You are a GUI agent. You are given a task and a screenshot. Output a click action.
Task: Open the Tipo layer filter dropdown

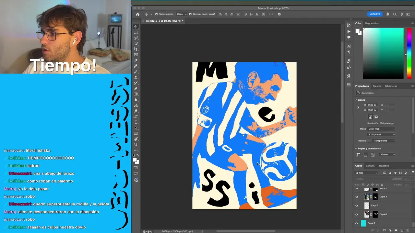click(x=367, y=173)
